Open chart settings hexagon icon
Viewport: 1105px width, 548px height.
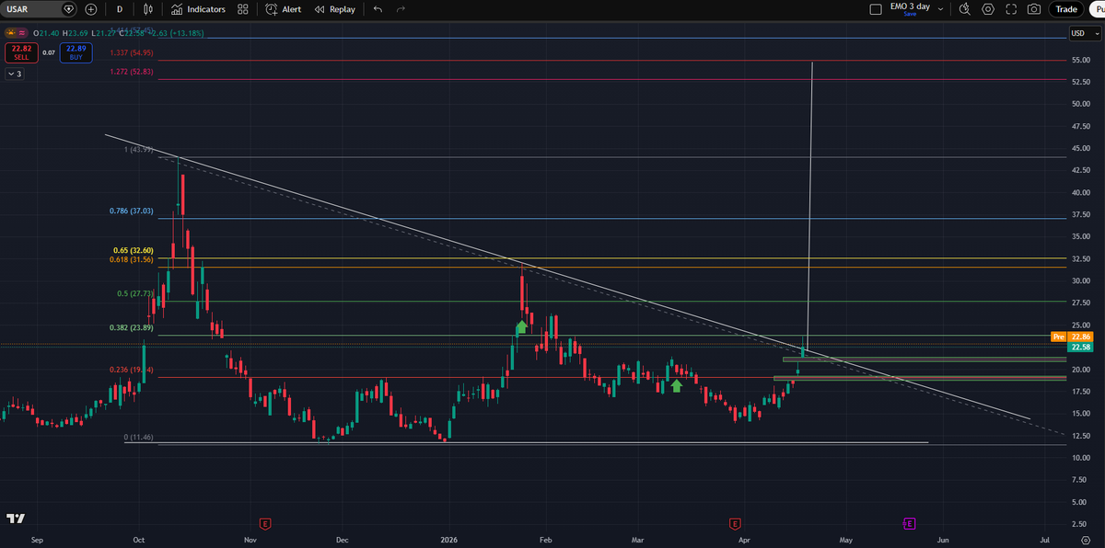point(988,9)
